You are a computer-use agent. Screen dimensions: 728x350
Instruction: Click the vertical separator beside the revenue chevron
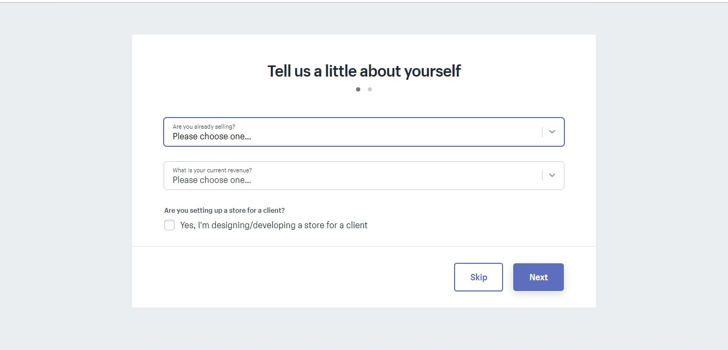[542, 176]
